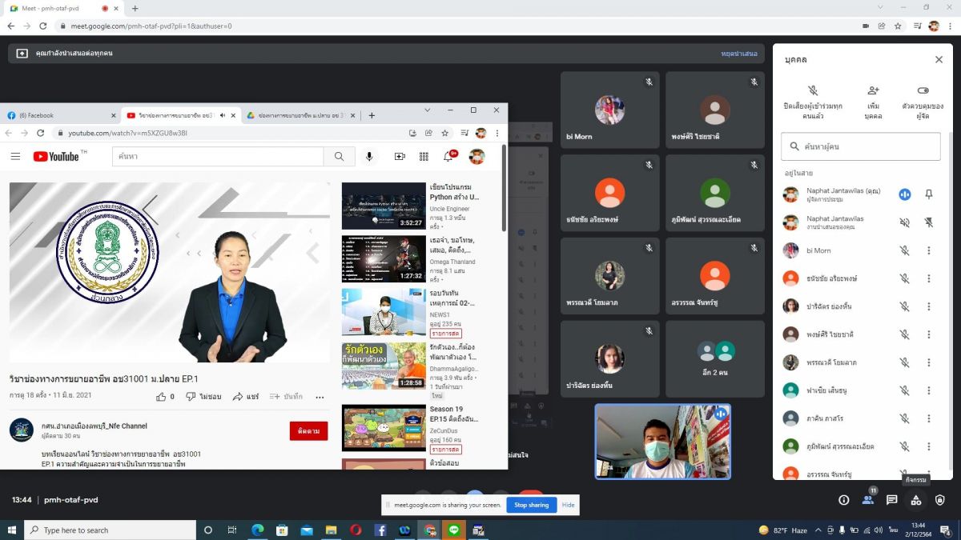Open YouTube notifications bell
This screenshot has height=540, width=961.
pos(448,157)
